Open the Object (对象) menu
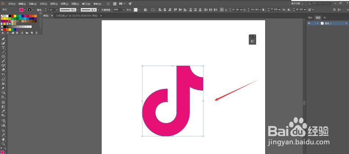The height and width of the screenshot is (154, 349). point(32,4)
